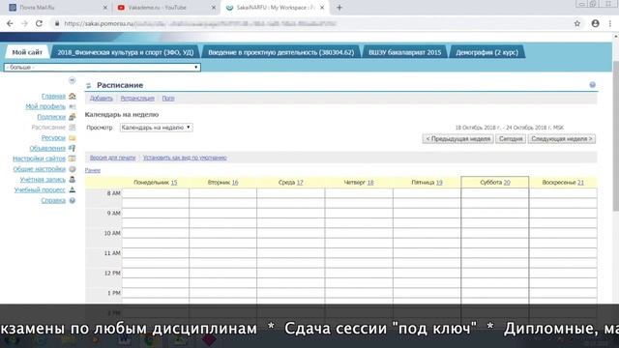Go forward in browser history
Viewport: 619px width, 348px height.
pyautogui.click(x=24, y=23)
